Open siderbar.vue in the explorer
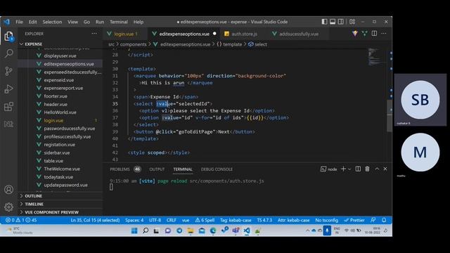The image size is (450, 253). click(56, 153)
